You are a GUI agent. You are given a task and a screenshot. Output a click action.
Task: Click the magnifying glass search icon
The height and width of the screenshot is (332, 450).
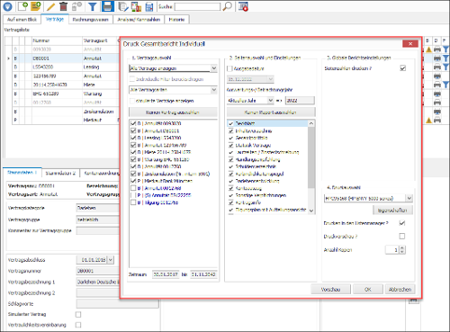point(228,6)
